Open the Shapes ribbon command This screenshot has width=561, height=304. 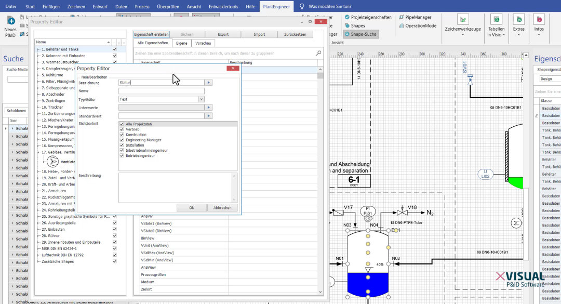[x=355, y=26]
